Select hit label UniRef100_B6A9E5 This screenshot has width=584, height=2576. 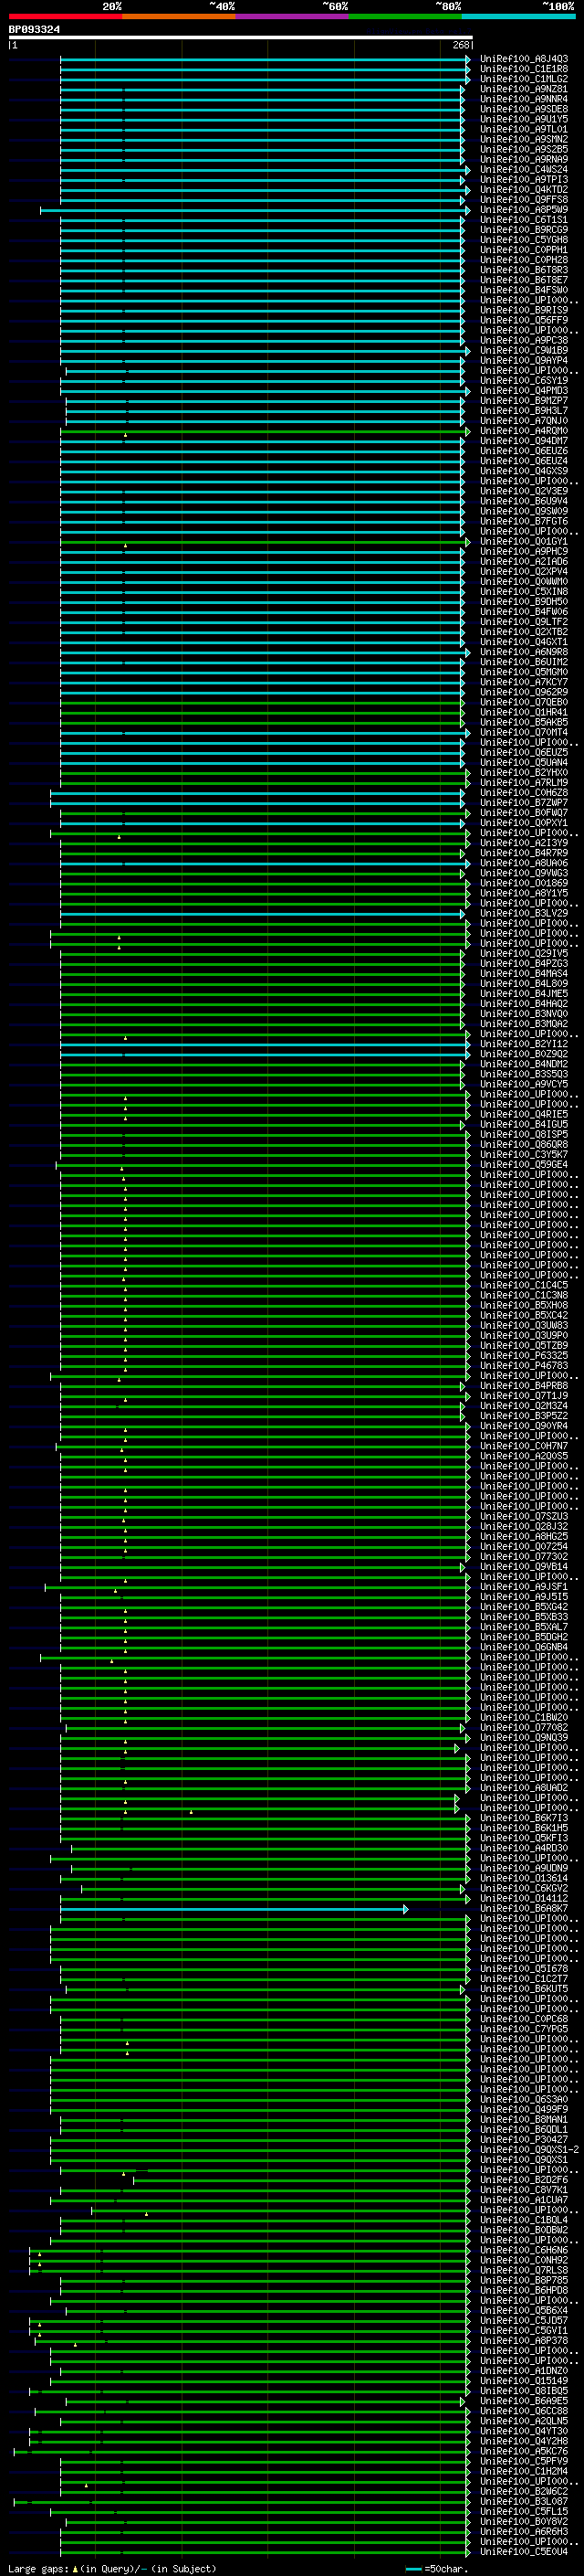pyautogui.click(x=524, y=2401)
